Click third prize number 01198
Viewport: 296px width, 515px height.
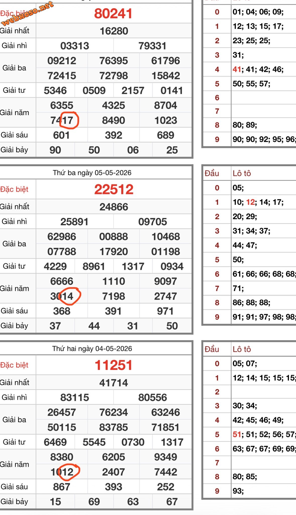point(166,252)
